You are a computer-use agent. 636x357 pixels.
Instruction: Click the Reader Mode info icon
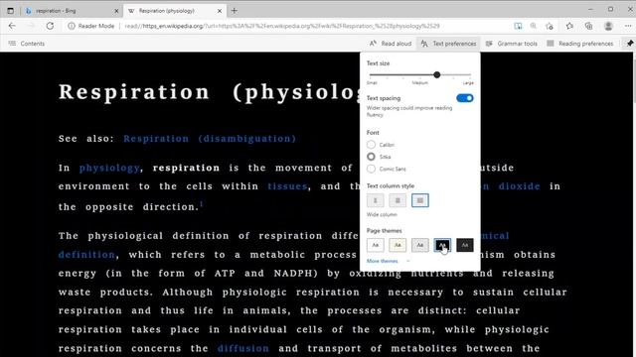(x=72, y=26)
